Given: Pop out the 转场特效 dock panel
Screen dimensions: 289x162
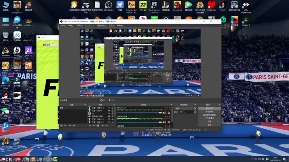Looking at the screenshot, I should pyautogui.click(x=195, y=105).
